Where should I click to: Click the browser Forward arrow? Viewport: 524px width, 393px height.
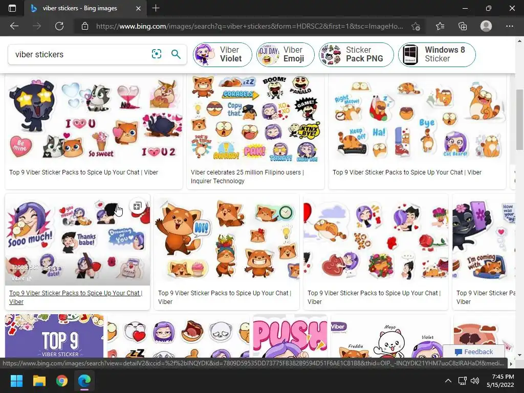pyautogui.click(x=37, y=26)
